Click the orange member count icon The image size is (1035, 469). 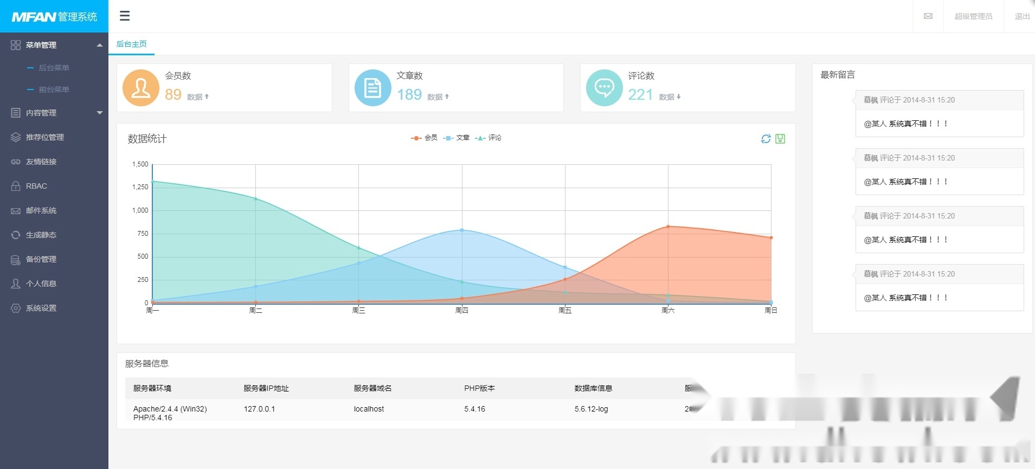[x=141, y=88]
